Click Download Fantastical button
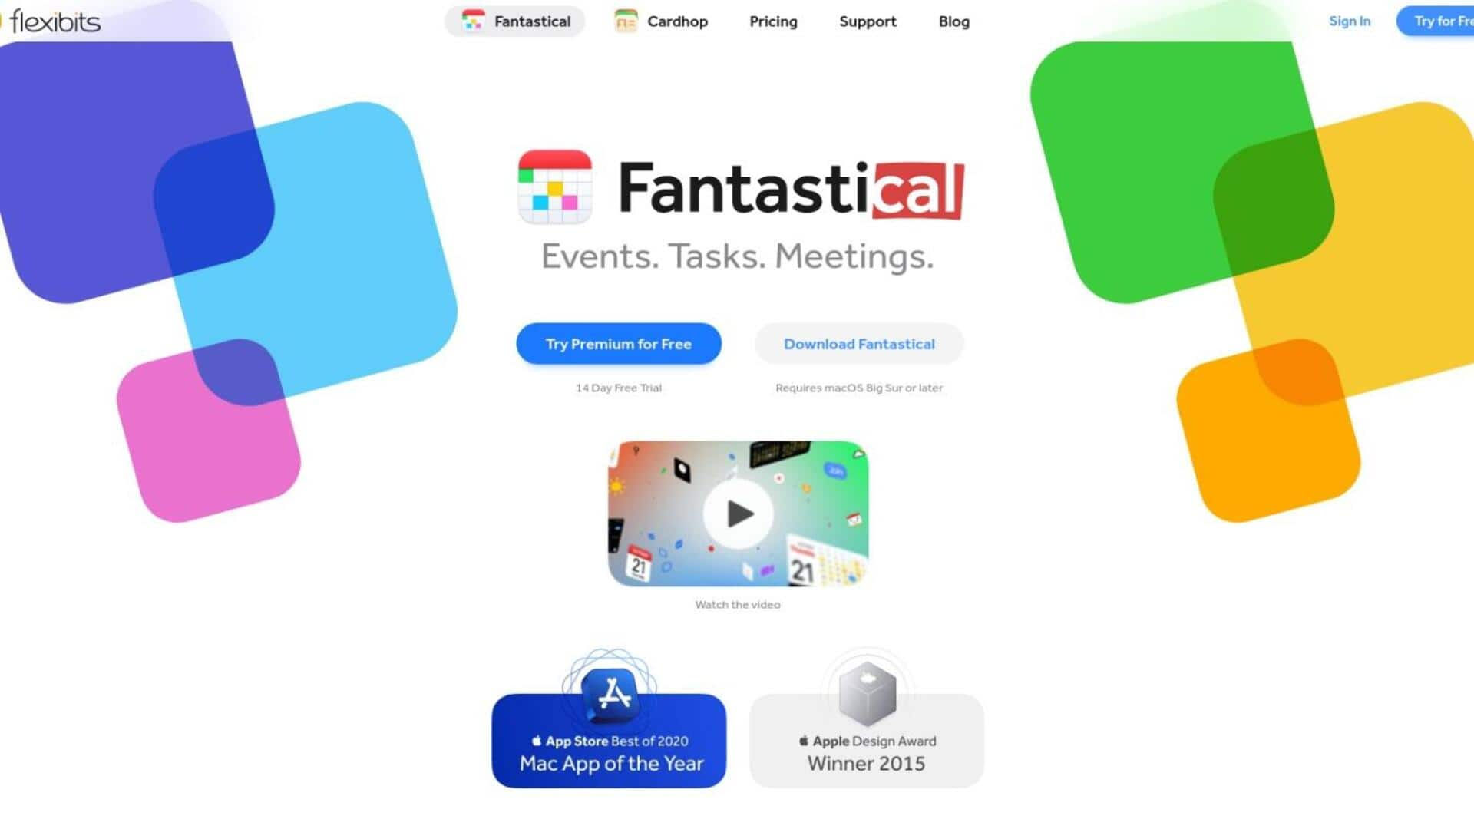Image resolution: width=1474 pixels, height=829 pixels. click(860, 344)
